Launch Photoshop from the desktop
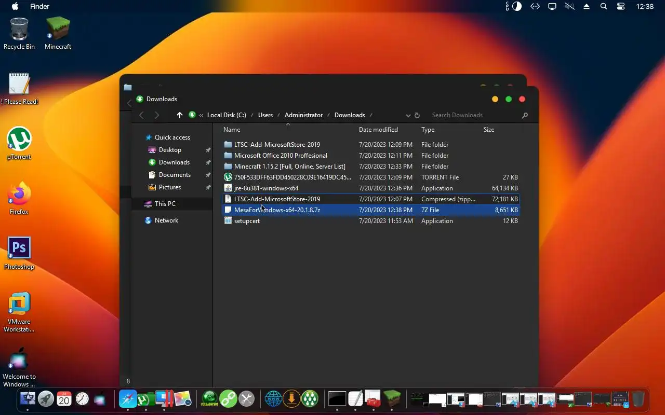This screenshot has width=665, height=415. (x=19, y=254)
